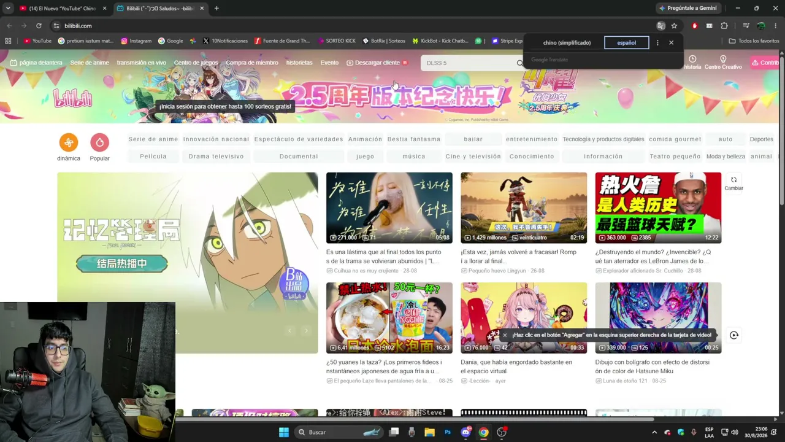Reload the page in Chrome
This screenshot has width=785, height=442.
pos(39,26)
